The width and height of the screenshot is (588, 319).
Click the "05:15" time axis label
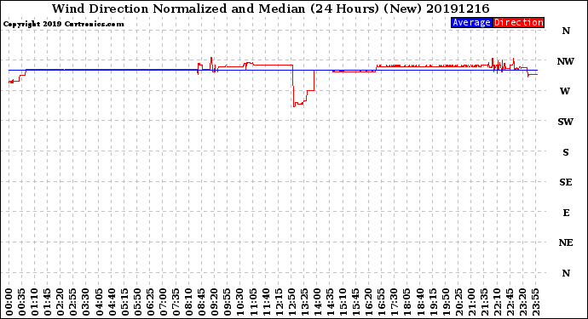(x=124, y=302)
